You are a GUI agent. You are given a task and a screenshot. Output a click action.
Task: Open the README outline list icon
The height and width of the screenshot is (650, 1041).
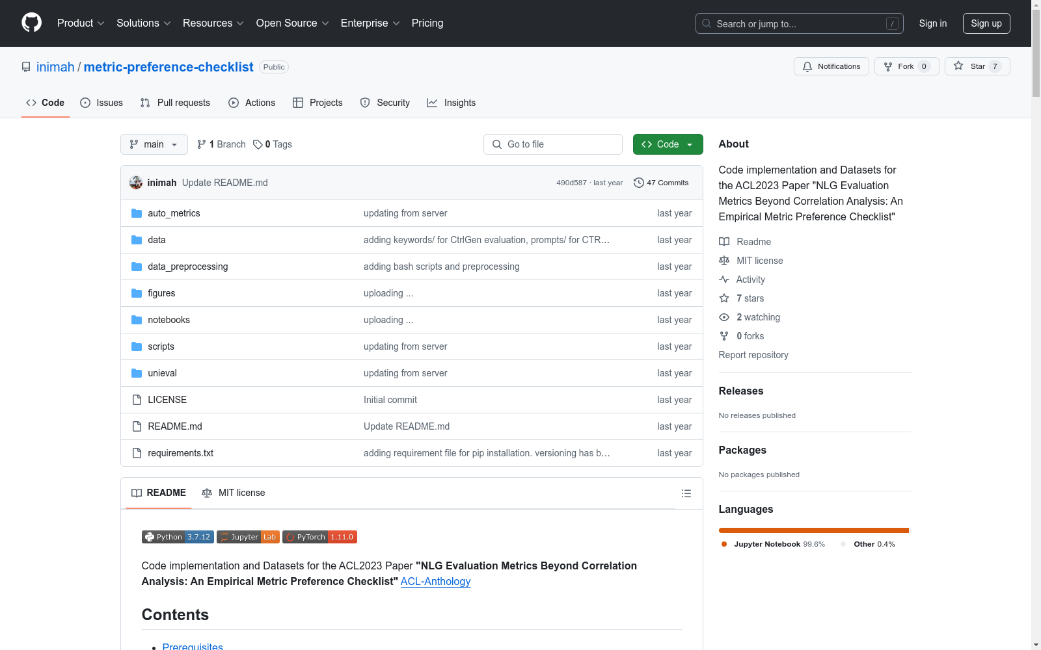tap(686, 493)
